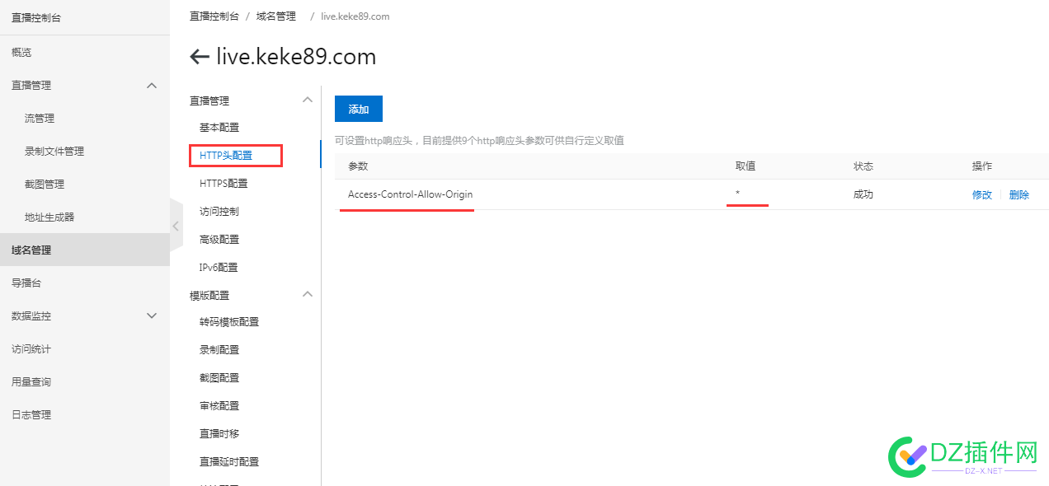Click the 状态 column header
Image resolution: width=1049 pixels, height=486 pixels.
pyautogui.click(x=863, y=166)
